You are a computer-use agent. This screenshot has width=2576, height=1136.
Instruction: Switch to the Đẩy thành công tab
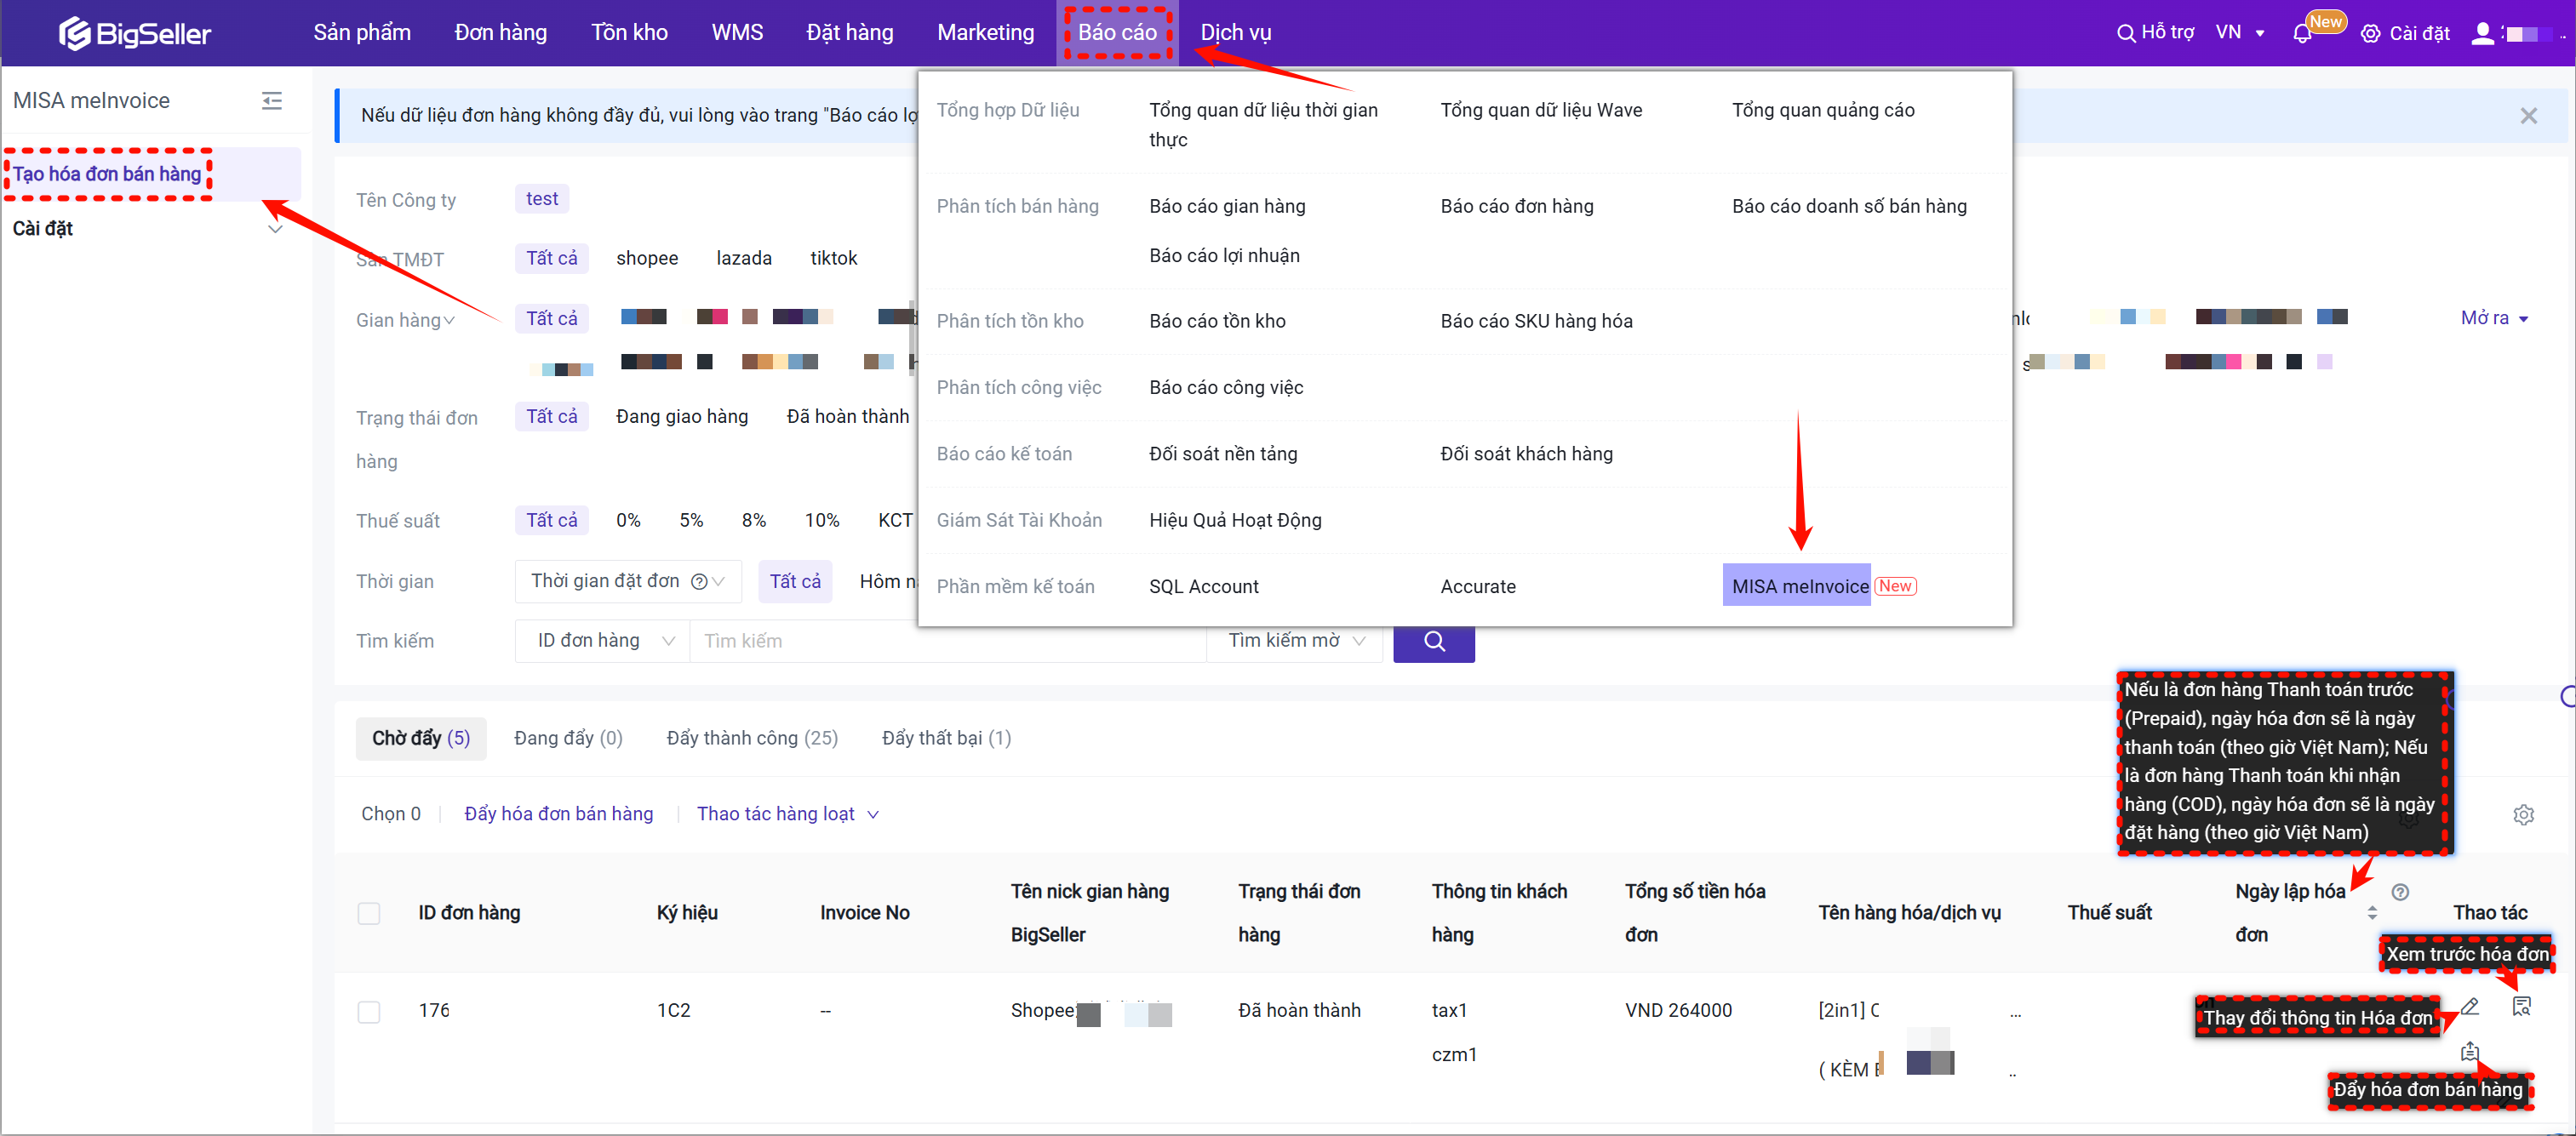coord(752,738)
